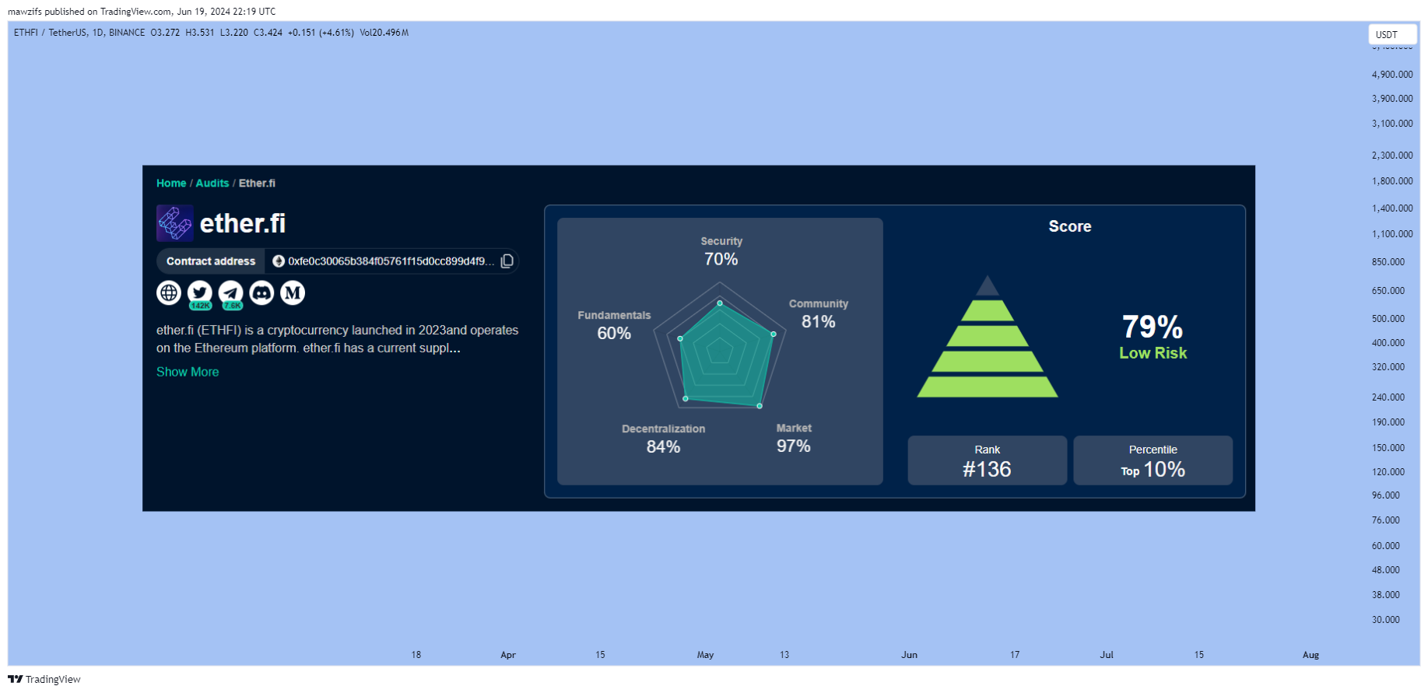Open the Medium blog icon
The width and height of the screenshot is (1428, 693).
pyautogui.click(x=293, y=292)
